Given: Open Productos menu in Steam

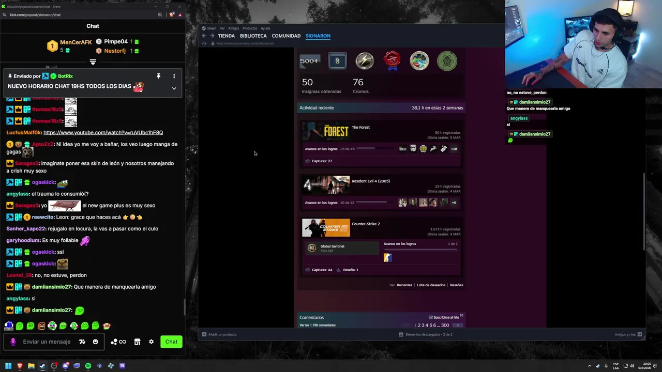Looking at the screenshot, I should [250, 28].
